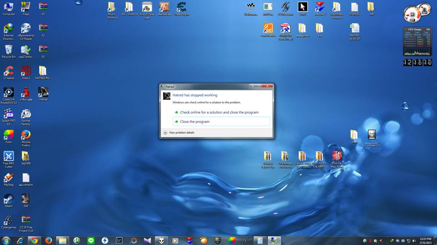Open uTorrent from the taskbar
This screenshot has width=437, height=245.
point(76,240)
